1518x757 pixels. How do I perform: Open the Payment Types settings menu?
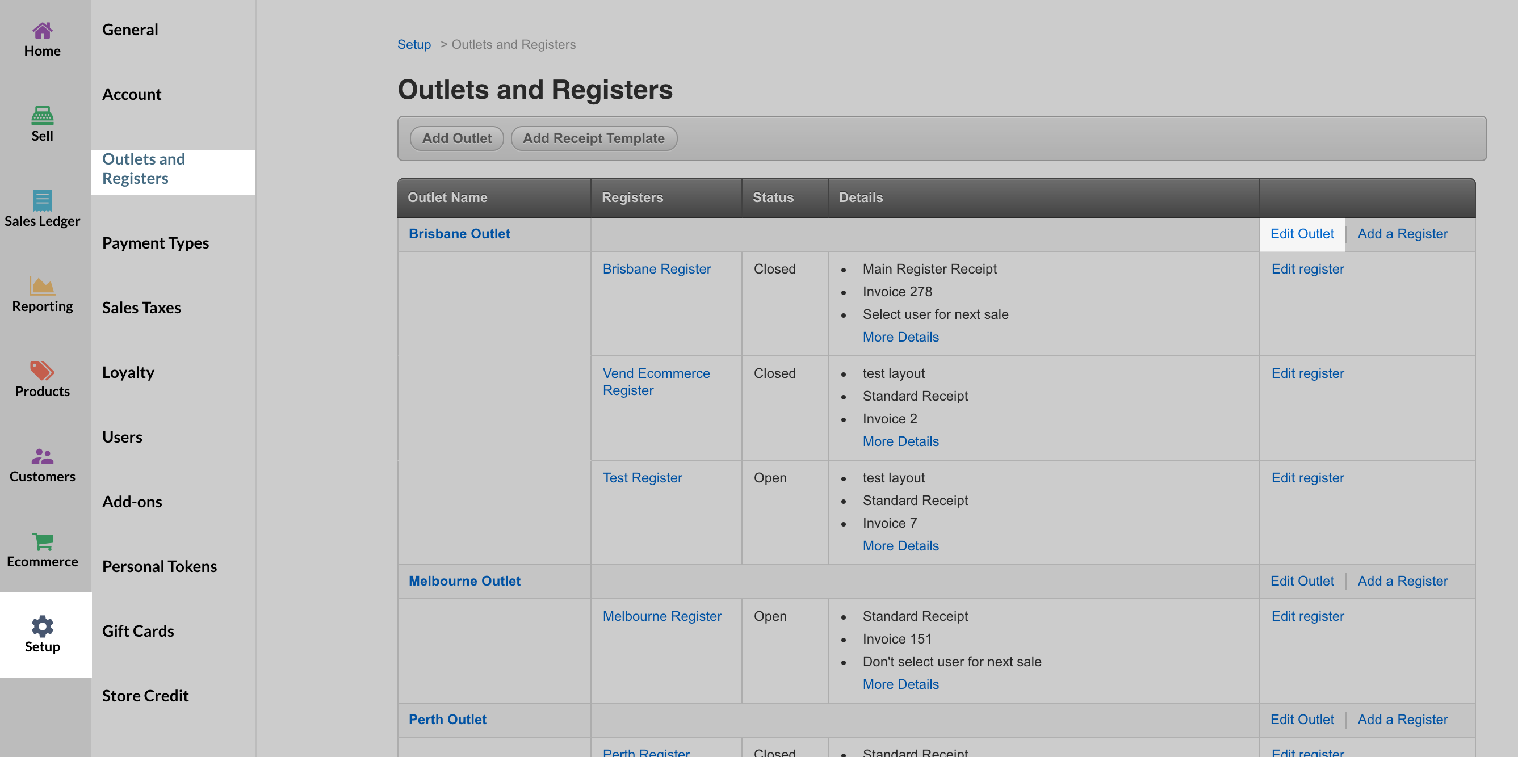click(156, 243)
